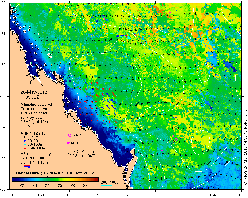Click colorbar tick label 22
This screenshot has height=198, width=248.
[22, 185]
